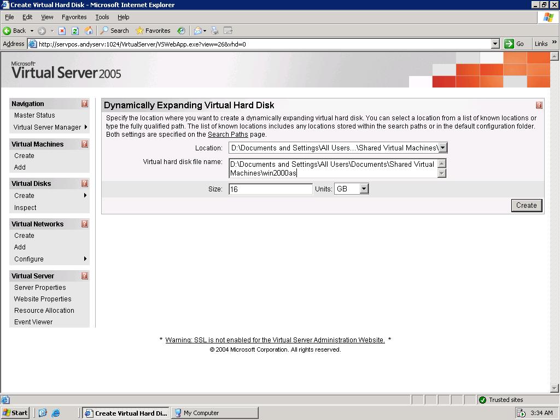The height and width of the screenshot is (420, 560).
Task: Open help icon for Dynamically Expanding Virtual Hard Disk
Action: pos(539,105)
